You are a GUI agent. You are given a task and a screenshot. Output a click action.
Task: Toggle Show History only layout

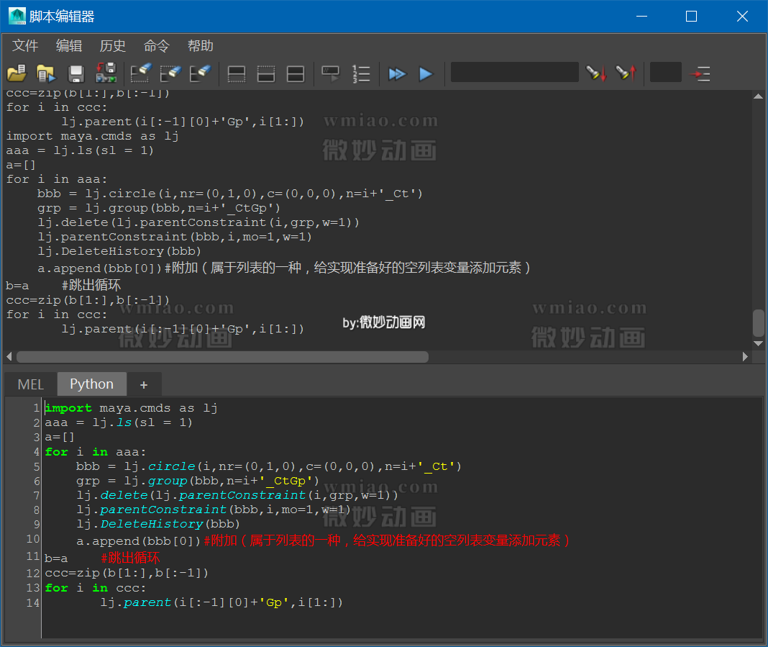pos(237,73)
